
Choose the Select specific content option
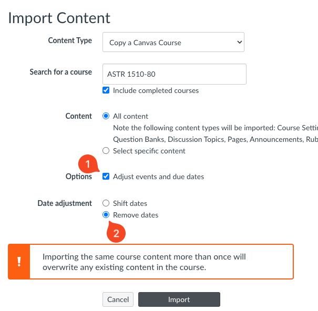(106, 151)
